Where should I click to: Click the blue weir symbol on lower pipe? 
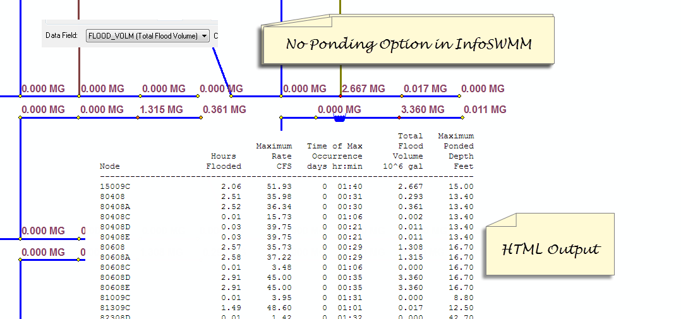click(x=339, y=118)
